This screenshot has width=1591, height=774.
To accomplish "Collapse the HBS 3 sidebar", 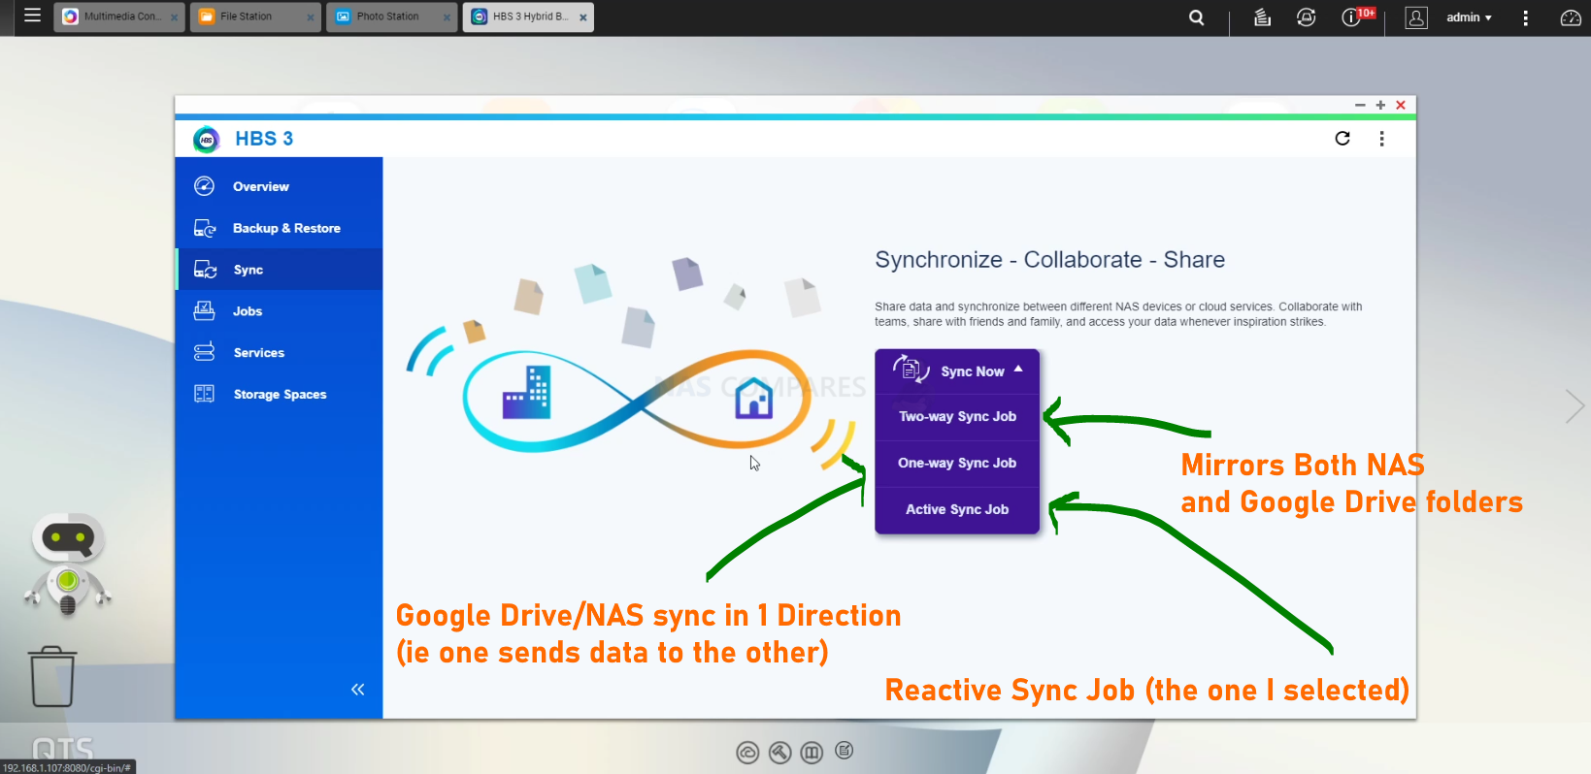I will 357,690.
